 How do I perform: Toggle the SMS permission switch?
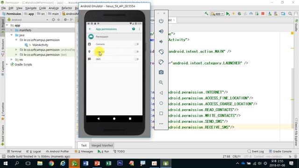click(x=136, y=59)
